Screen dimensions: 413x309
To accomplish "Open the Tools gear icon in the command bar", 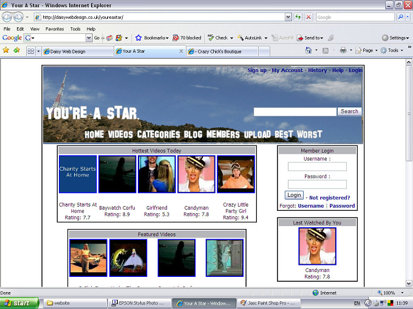I will click(x=383, y=50).
